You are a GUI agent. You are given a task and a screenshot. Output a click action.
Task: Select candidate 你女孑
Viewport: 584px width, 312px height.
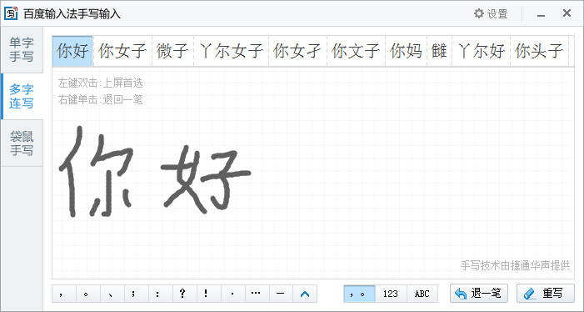tap(297, 51)
